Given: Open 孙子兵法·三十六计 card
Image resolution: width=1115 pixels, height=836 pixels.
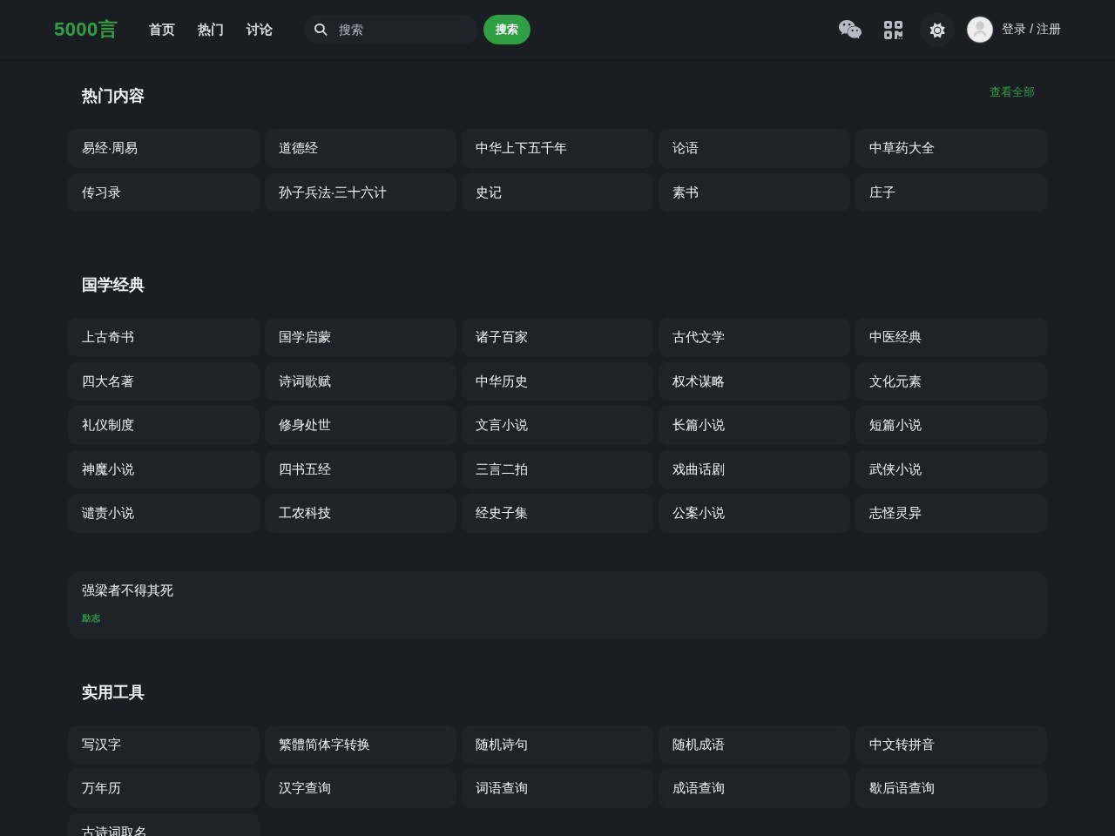Looking at the screenshot, I should tap(361, 192).
